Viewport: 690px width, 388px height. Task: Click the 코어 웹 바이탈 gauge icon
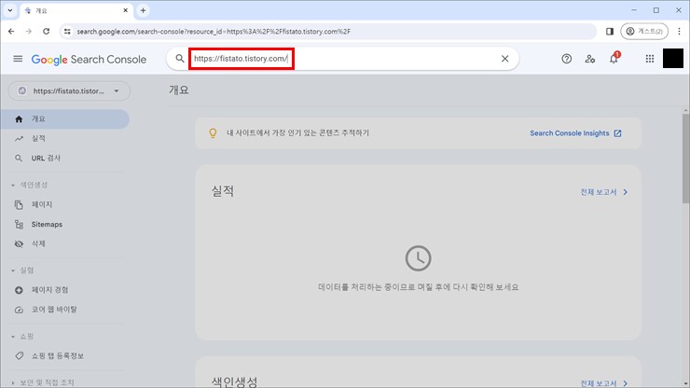coord(19,310)
